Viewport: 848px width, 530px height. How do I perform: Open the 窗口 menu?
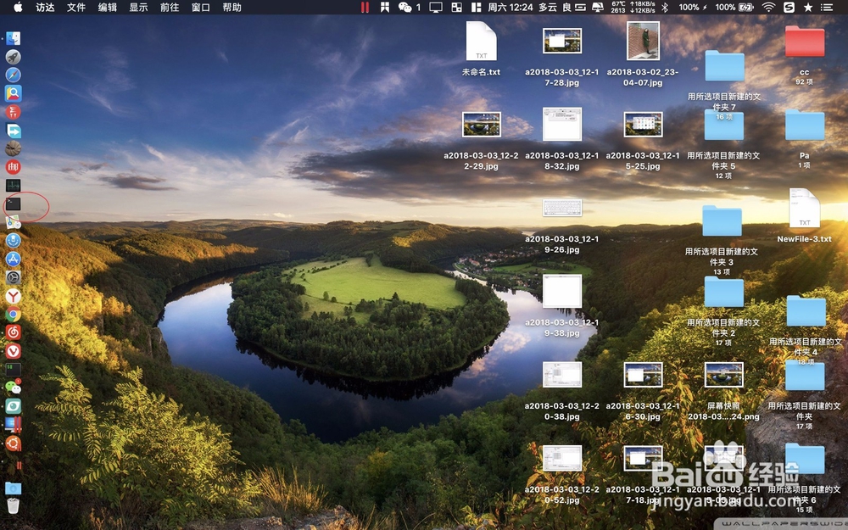coord(201,7)
